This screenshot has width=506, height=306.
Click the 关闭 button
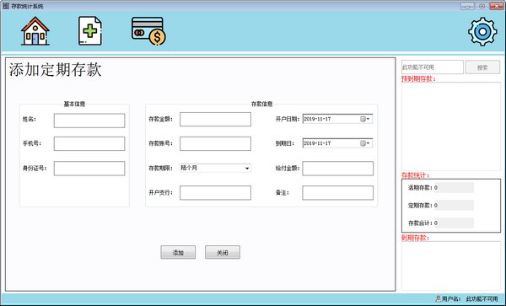pos(223,252)
